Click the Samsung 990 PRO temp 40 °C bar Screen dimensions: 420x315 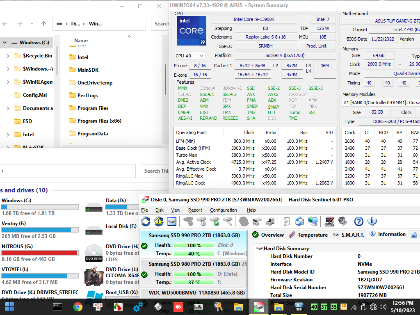point(194,253)
